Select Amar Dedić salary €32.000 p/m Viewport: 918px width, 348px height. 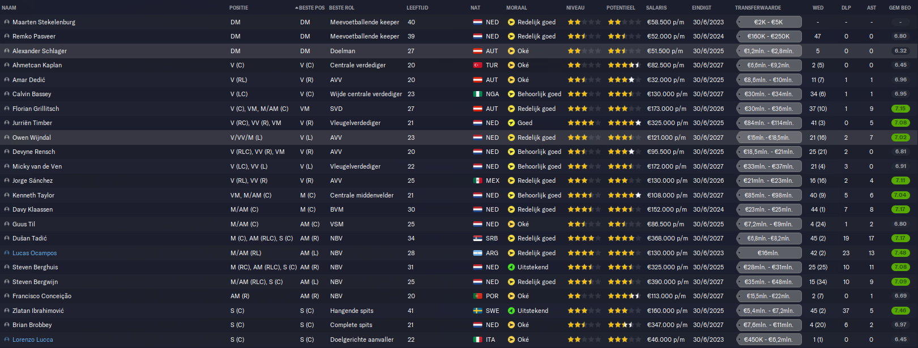coord(665,80)
